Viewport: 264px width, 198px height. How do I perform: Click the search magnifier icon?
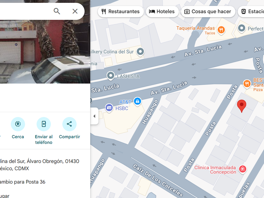(x=57, y=11)
